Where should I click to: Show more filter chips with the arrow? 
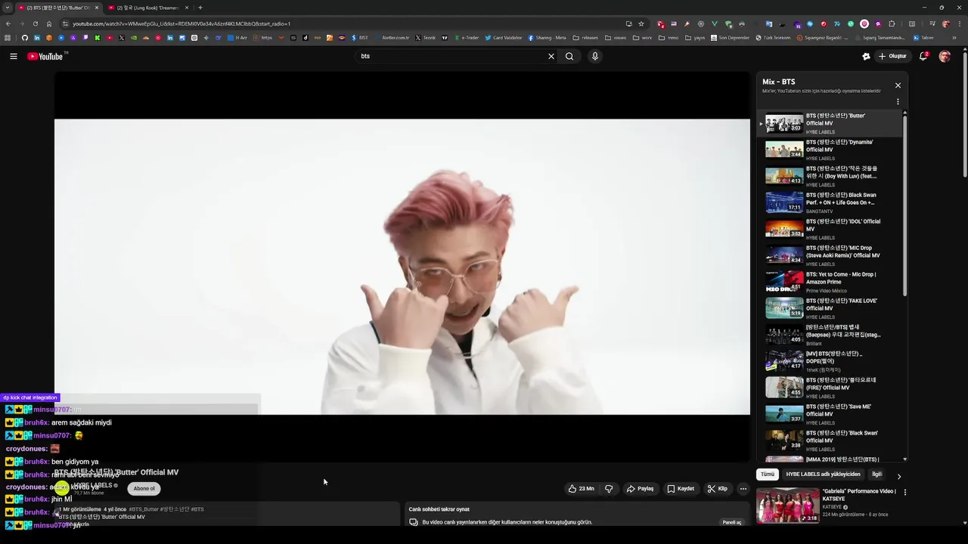coord(898,476)
